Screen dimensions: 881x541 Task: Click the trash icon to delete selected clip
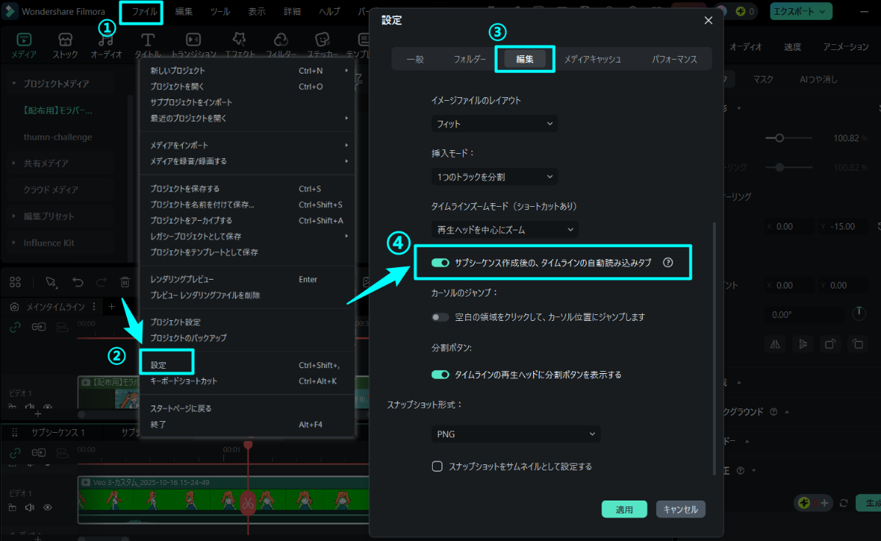point(125,282)
